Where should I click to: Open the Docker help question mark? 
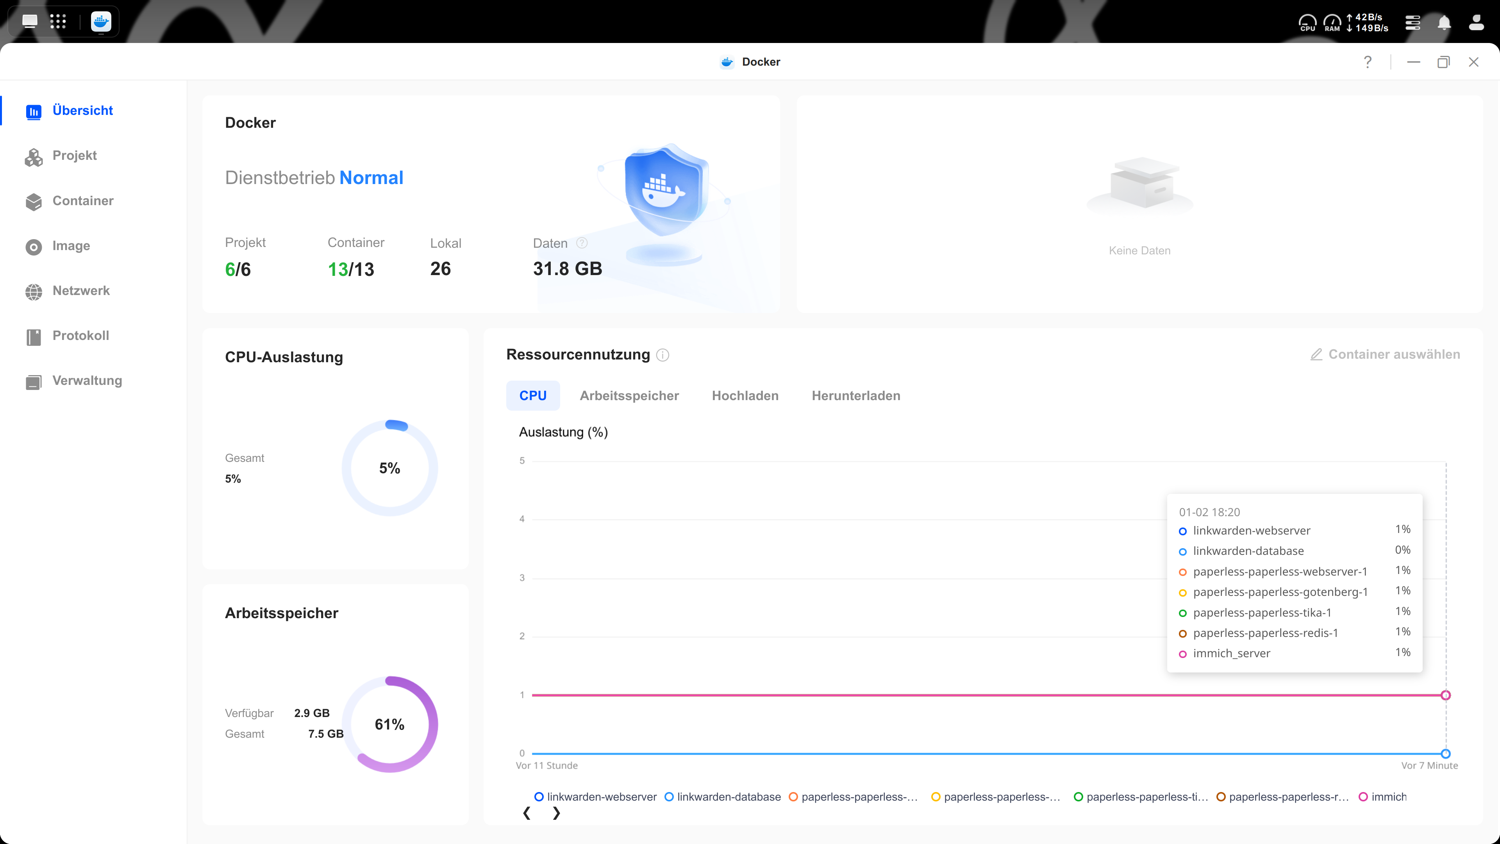1367,62
